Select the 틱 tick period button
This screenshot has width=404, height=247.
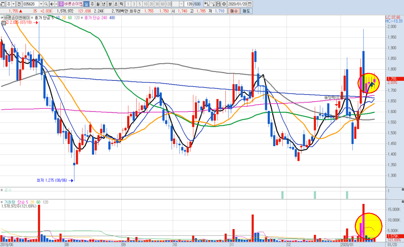click(122, 4)
